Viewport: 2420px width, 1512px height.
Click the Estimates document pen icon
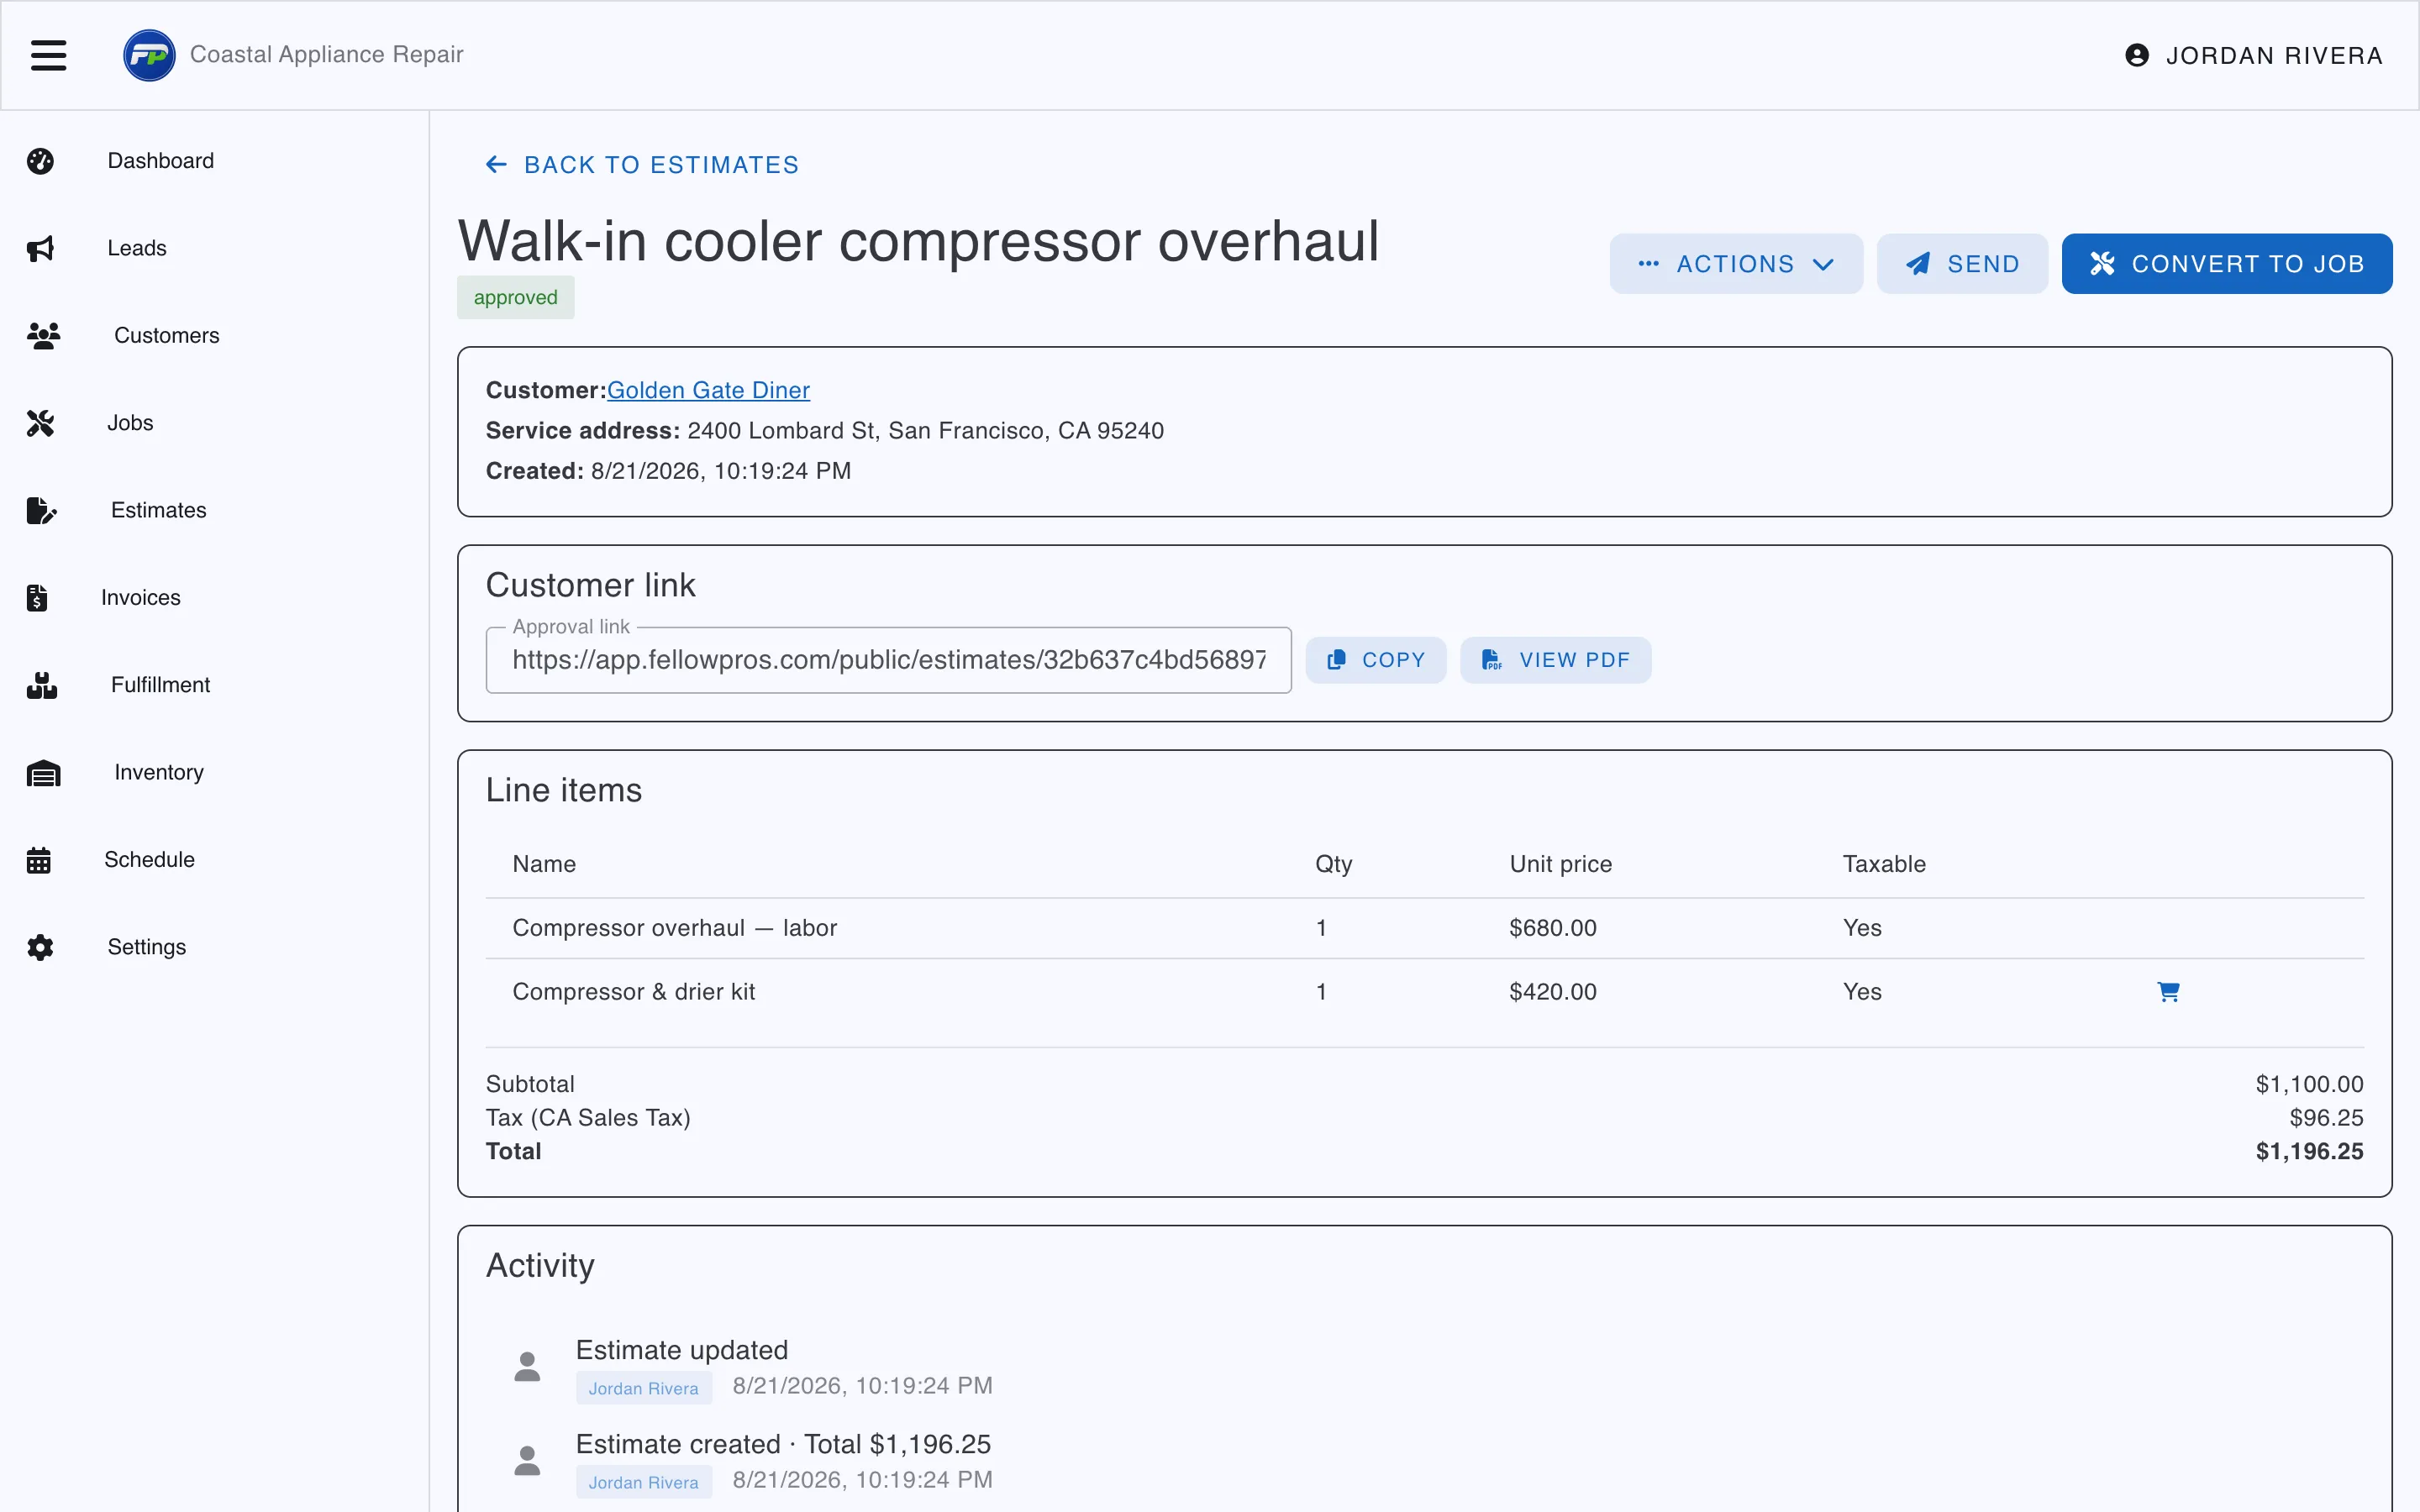(x=41, y=510)
